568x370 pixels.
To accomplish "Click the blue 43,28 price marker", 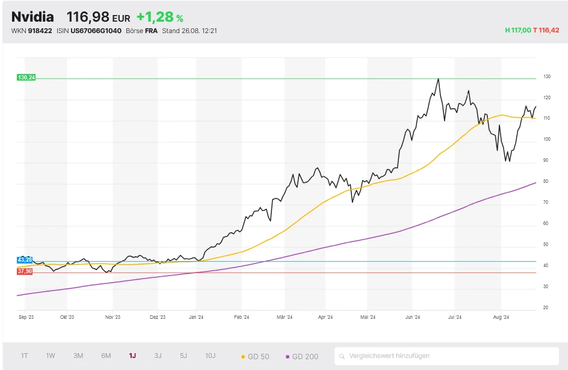I will 26,259.
